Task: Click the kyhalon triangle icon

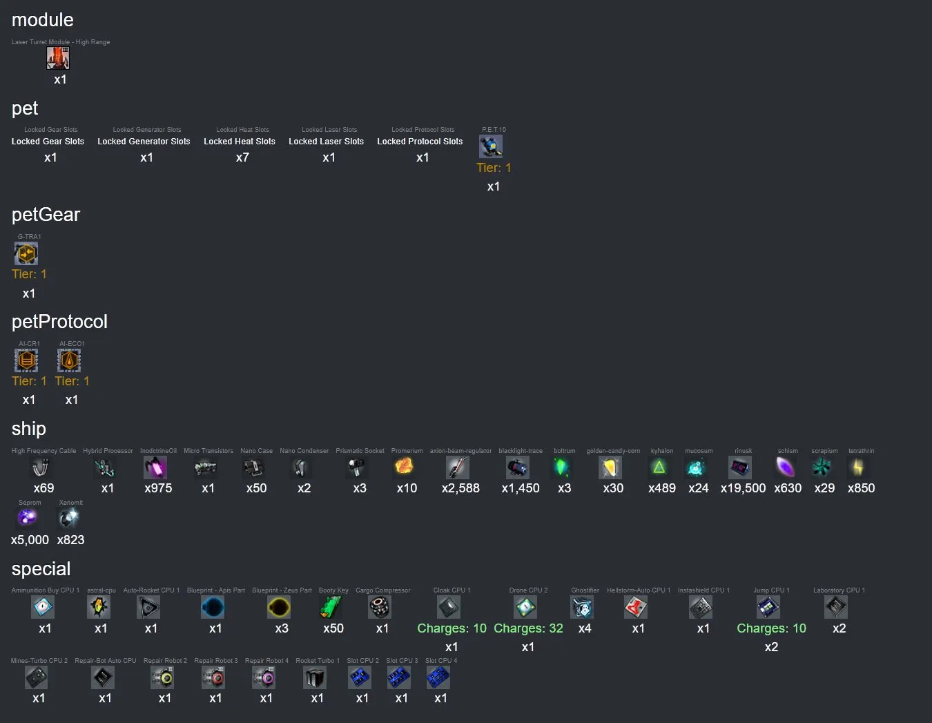Action: [x=659, y=467]
